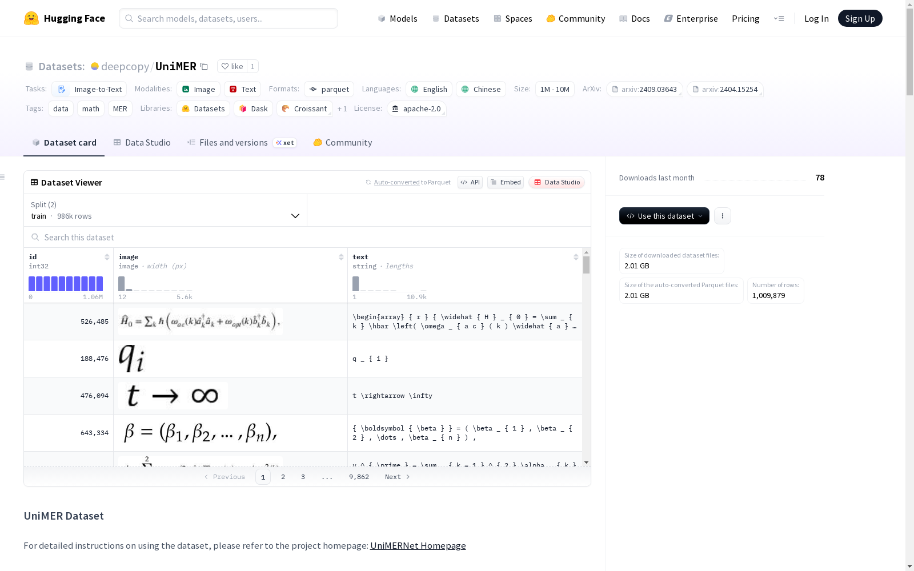The image size is (914, 571).
Task: Open arxiv:2404.15254 paper link
Action: point(725,89)
